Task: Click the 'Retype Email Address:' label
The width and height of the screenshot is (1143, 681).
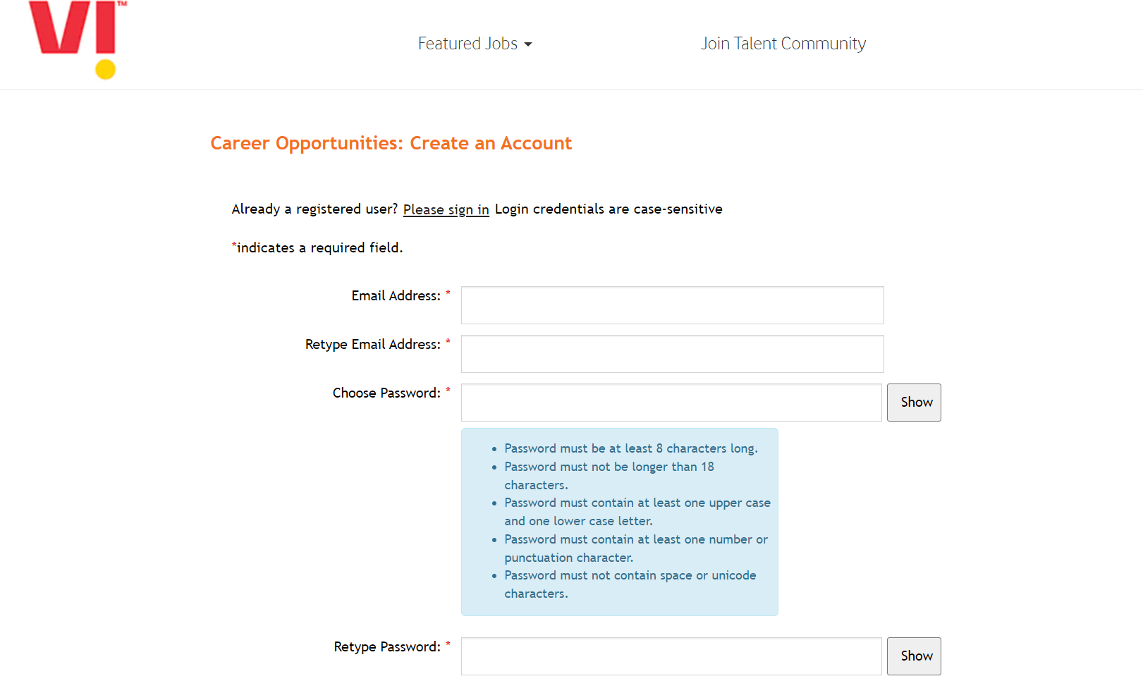Action: coord(372,345)
